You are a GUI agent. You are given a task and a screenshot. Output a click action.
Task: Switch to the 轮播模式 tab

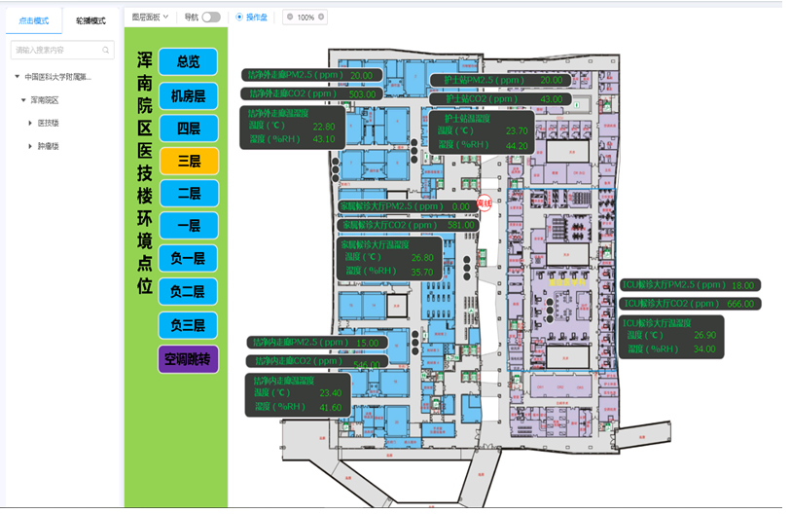click(x=90, y=20)
